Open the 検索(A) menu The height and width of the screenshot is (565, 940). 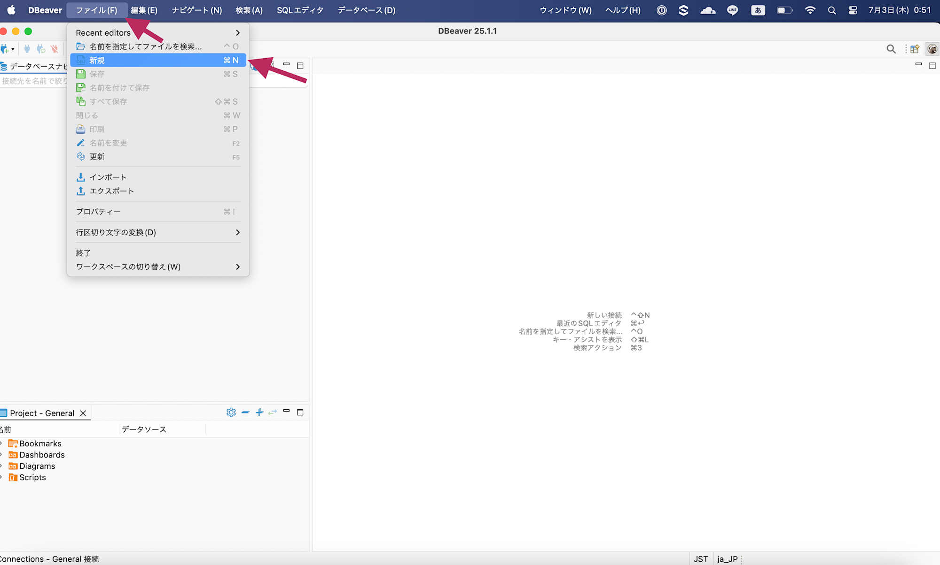pyautogui.click(x=249, y=10)
